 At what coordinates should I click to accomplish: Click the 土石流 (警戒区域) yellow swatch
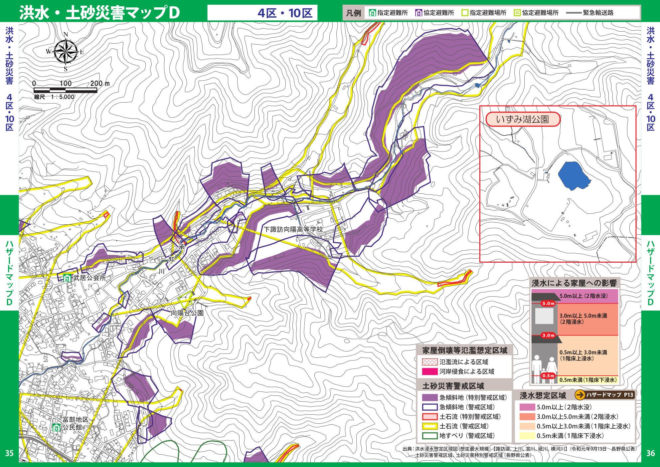click(429, 426)
